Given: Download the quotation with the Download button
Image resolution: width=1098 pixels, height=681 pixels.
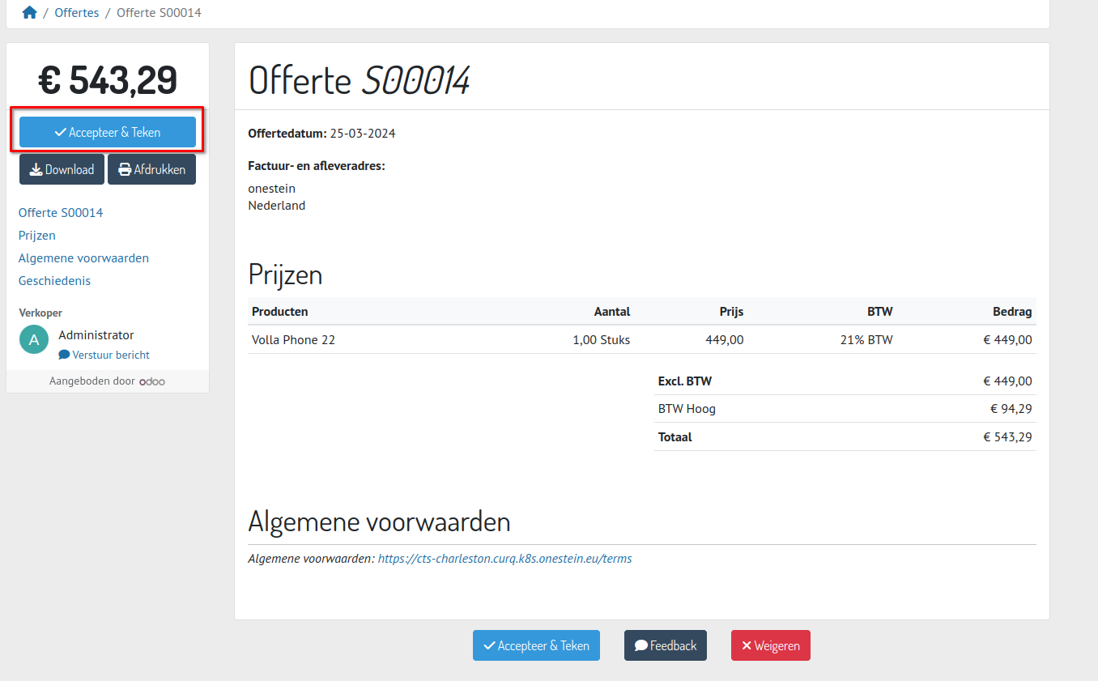Looking at the screenshot, I should [x=62, y=169].
